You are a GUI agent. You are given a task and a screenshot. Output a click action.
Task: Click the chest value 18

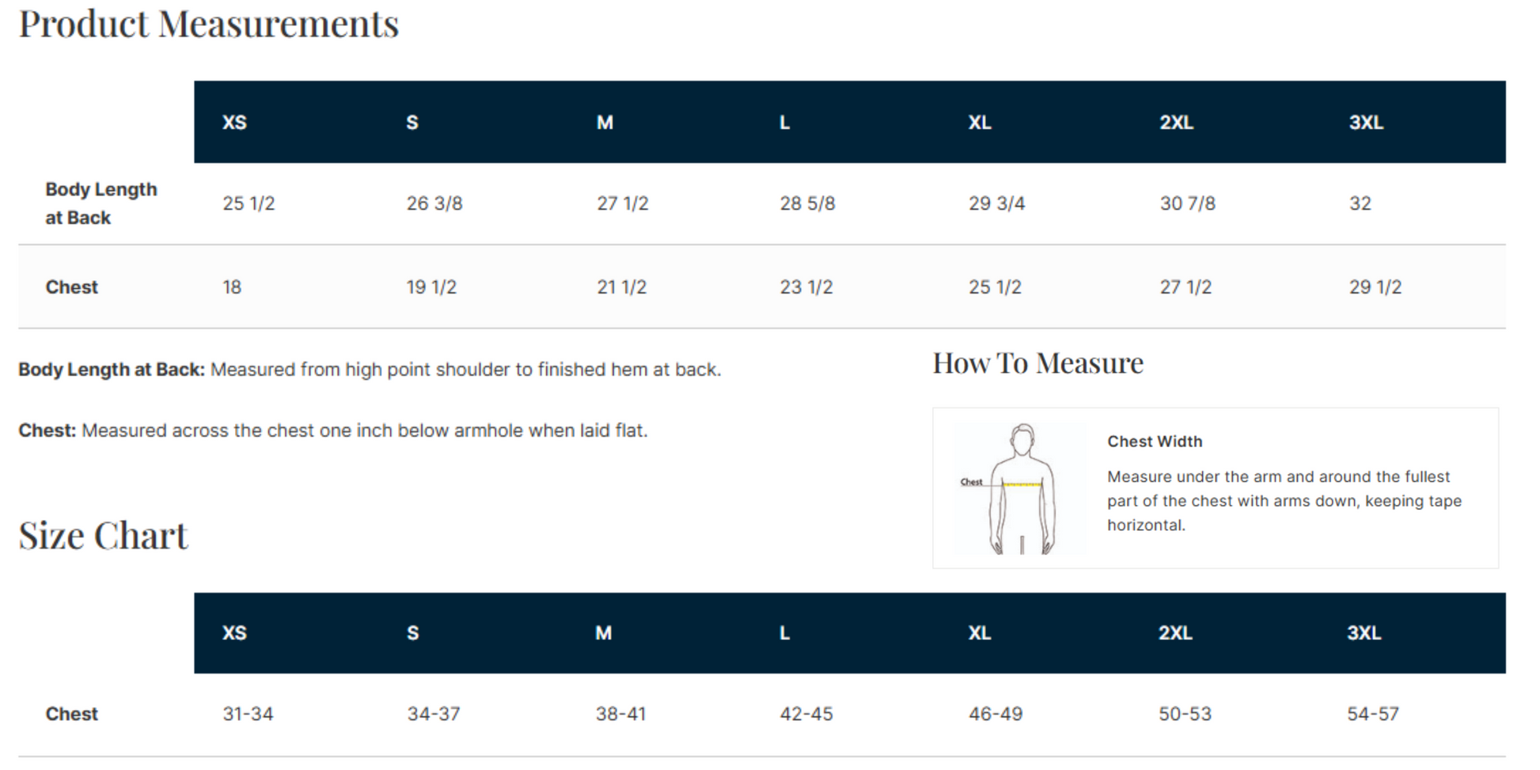point(232,287)
